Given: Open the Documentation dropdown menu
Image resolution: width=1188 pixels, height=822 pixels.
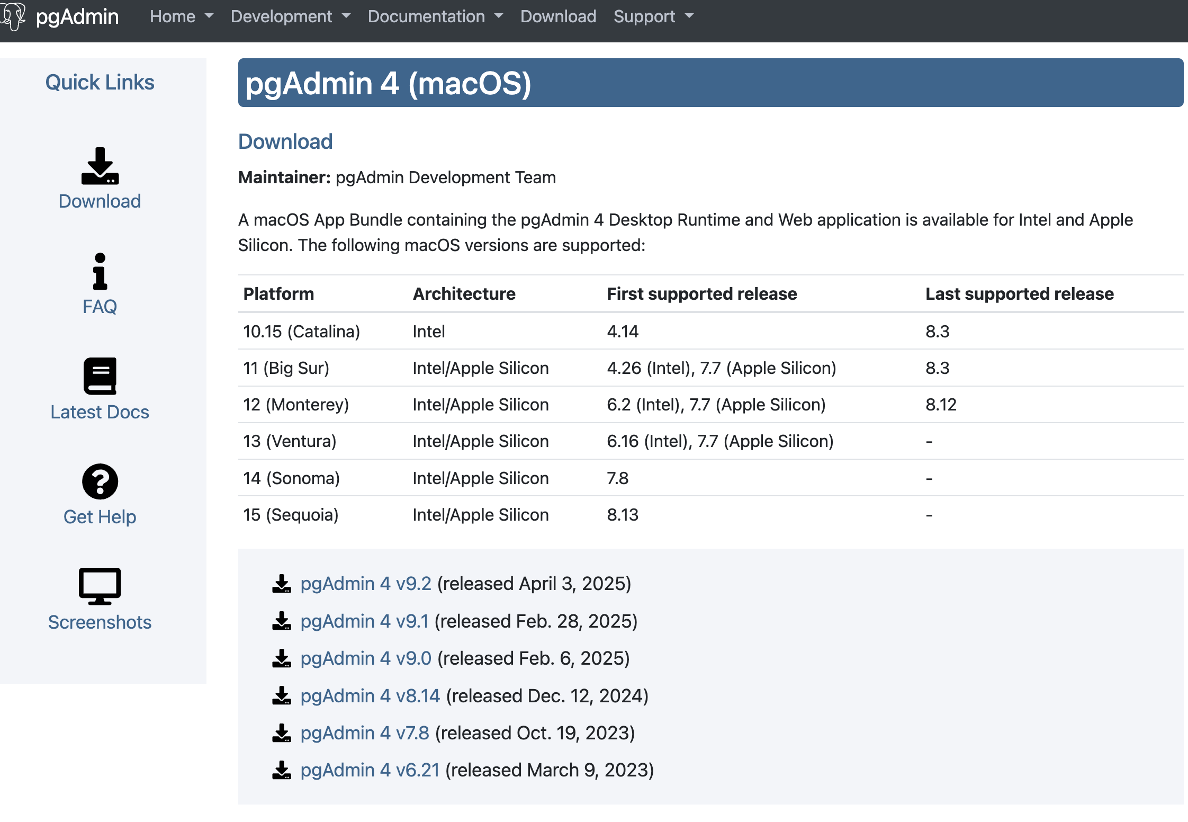Looking at the screenshot, I should point(435,16).
